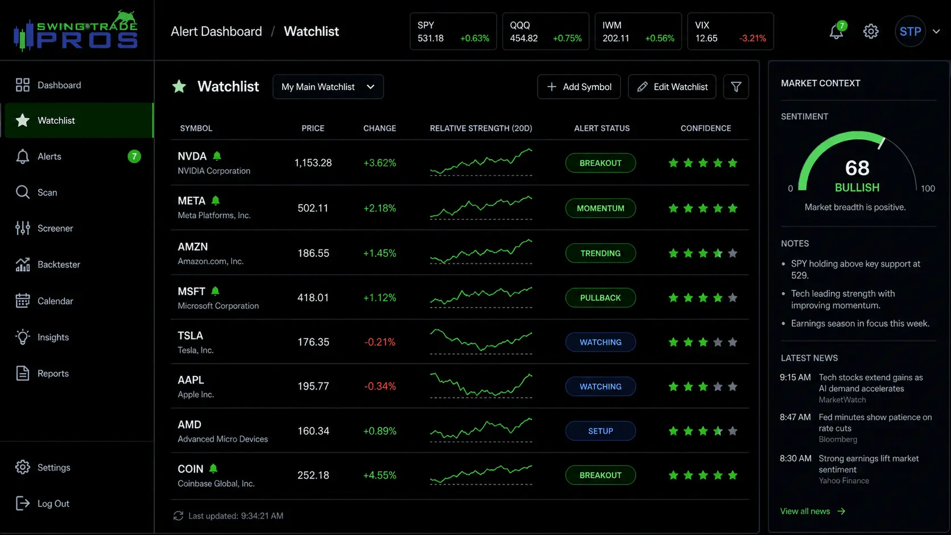This screenshot has width=951, height=535.
Task: Click TSLA's WATCHING status badge
Action: click(601, 342)
